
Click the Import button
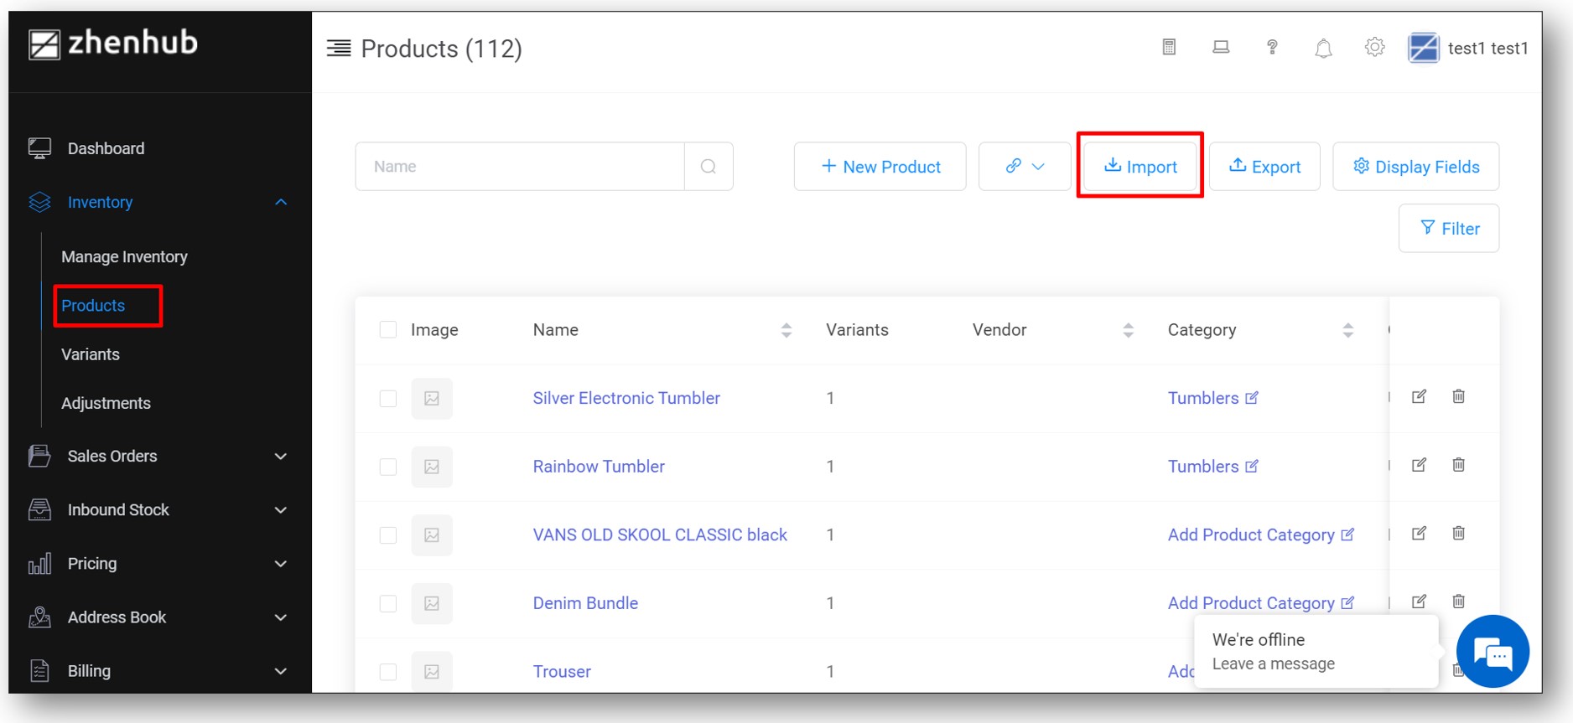(1140, 167)
